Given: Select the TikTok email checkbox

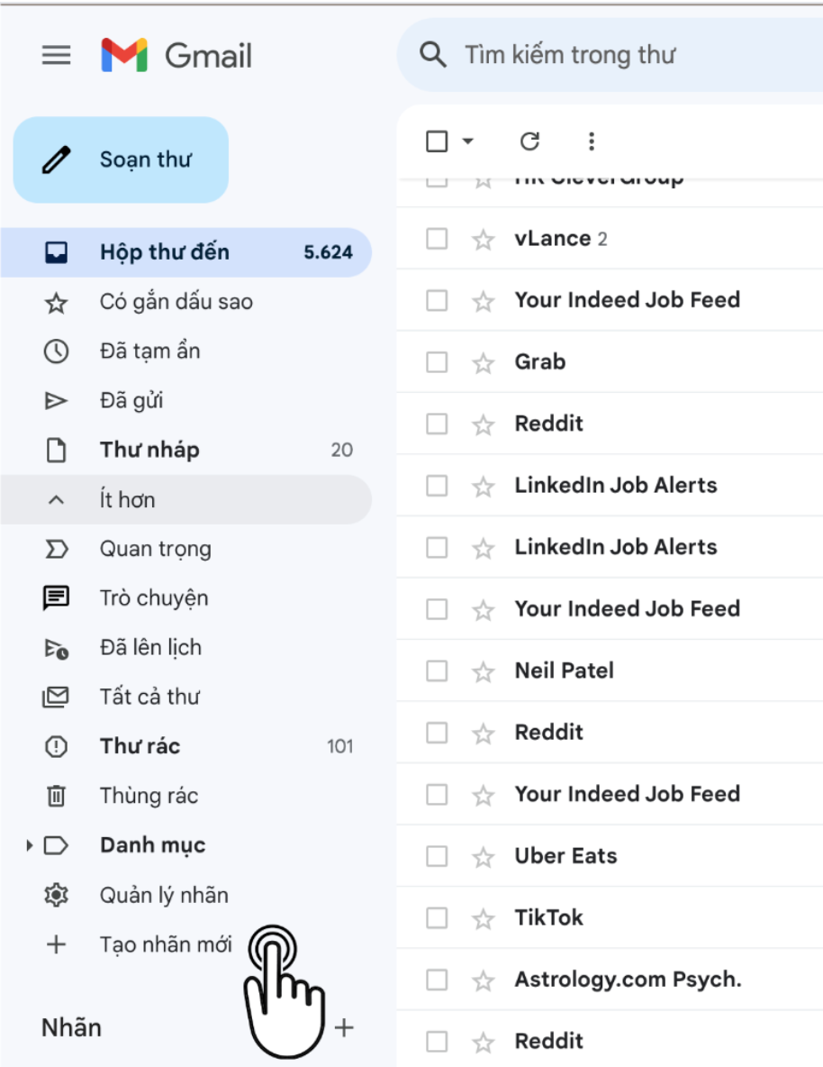Looking at the screenshot, I should (x=437, y=918).
